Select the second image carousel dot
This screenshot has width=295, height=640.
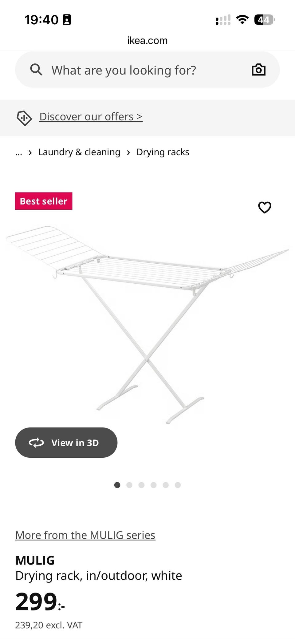tap(129, 485)
